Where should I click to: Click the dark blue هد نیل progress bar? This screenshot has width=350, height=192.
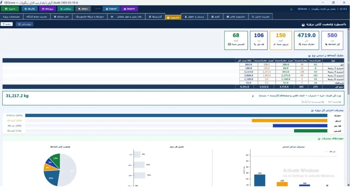pyautogui.click(x=300, y=126)
